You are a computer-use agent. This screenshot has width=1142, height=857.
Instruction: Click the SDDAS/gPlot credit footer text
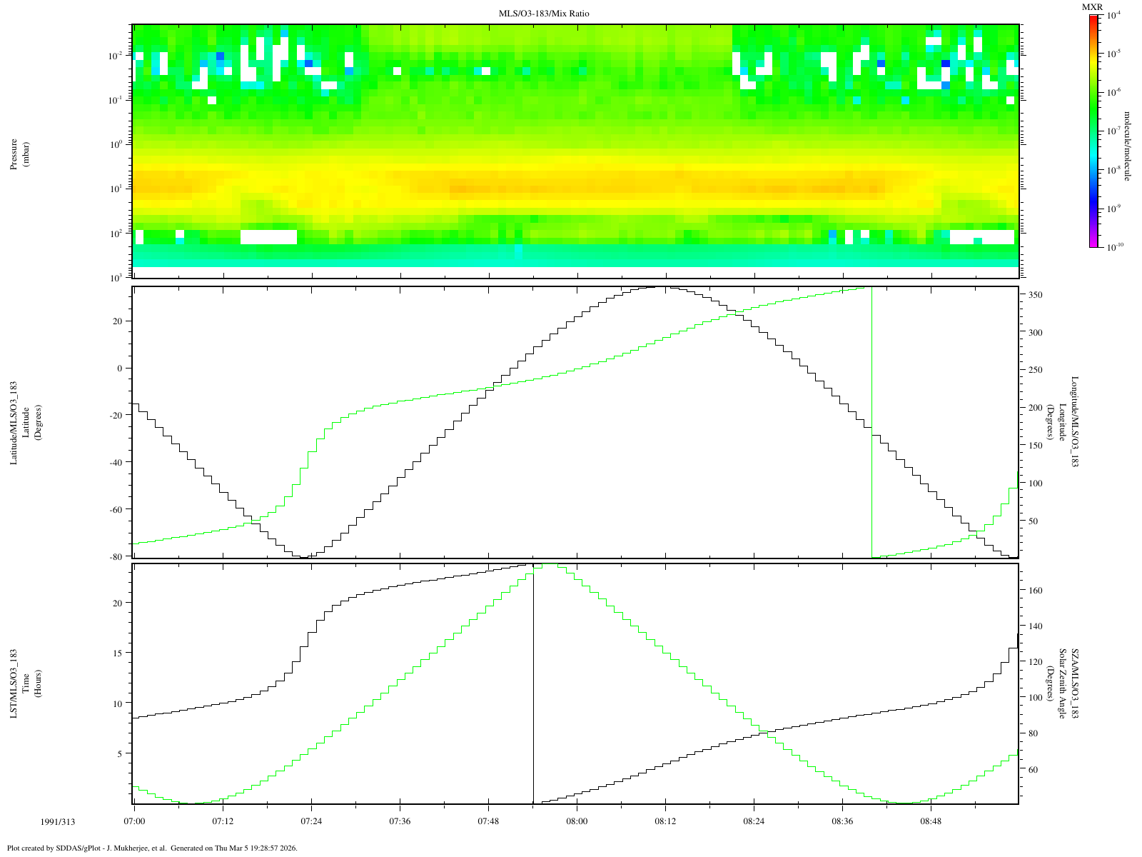coord(151,848)
